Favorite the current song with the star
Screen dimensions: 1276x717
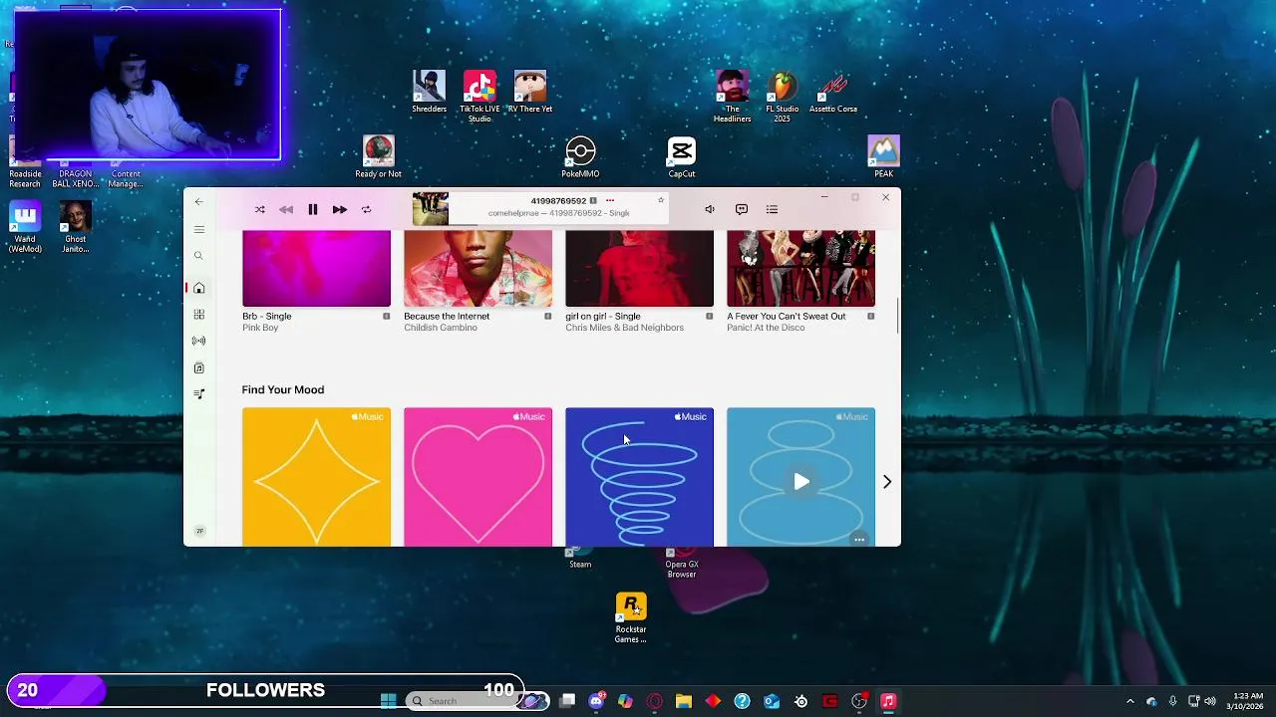coord(660,201)
